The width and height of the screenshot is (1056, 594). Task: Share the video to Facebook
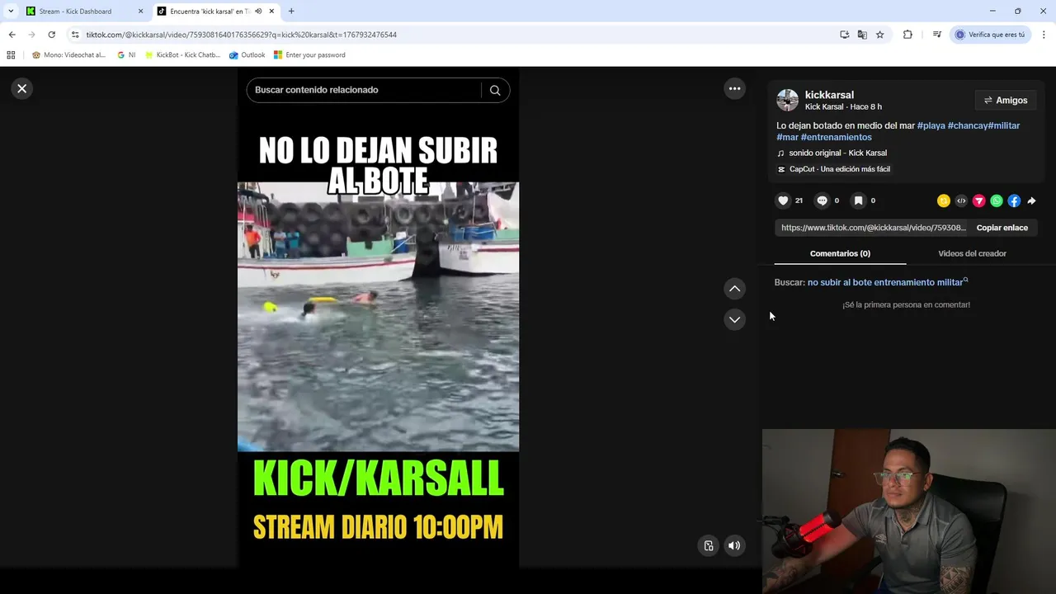(1014, 200)
